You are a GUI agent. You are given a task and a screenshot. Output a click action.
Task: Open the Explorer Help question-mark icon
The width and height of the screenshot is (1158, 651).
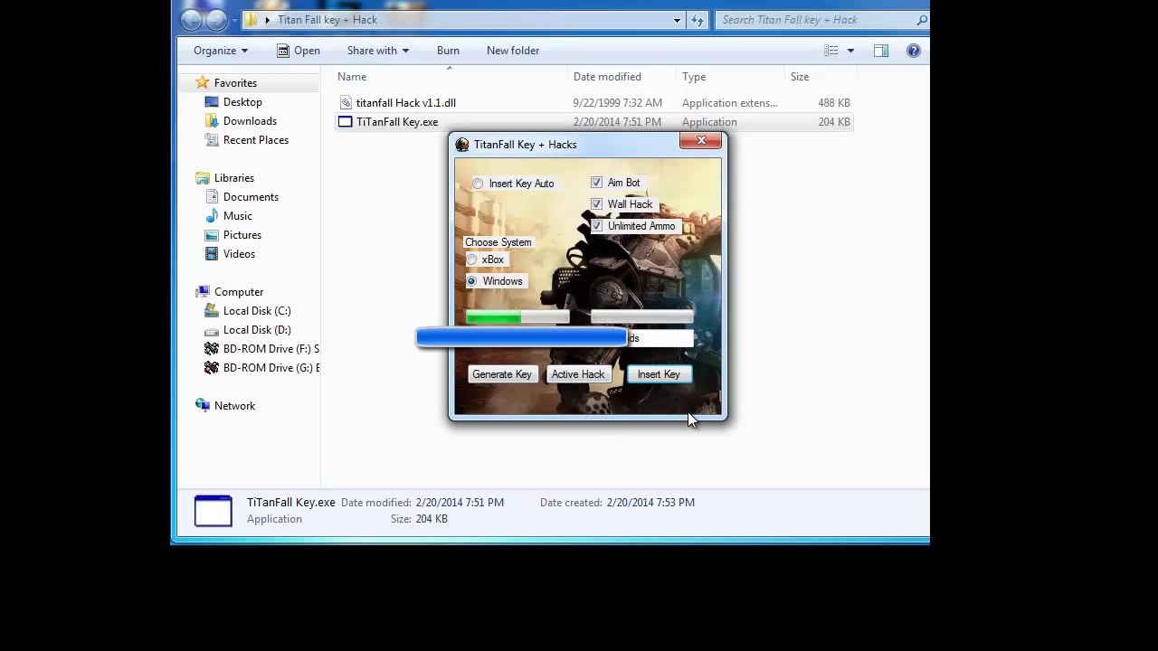point(914,51)
